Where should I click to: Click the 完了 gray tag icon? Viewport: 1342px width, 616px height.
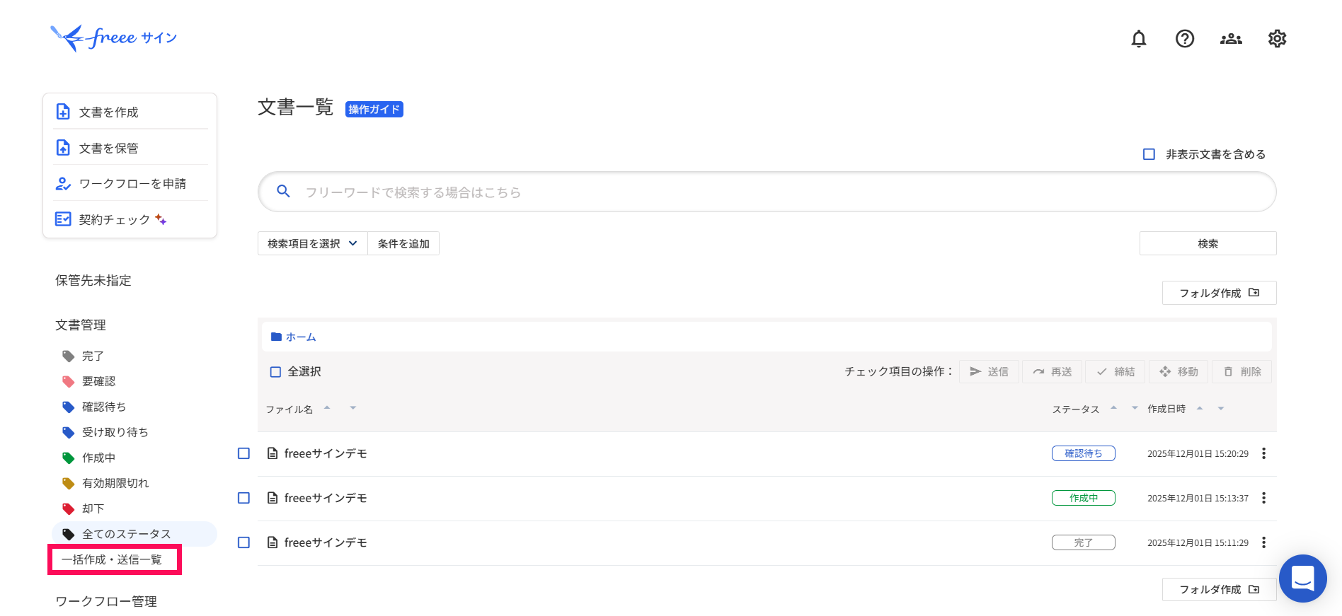click(68, 356)
